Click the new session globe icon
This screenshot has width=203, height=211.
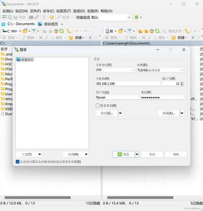[x=136, y=17]
